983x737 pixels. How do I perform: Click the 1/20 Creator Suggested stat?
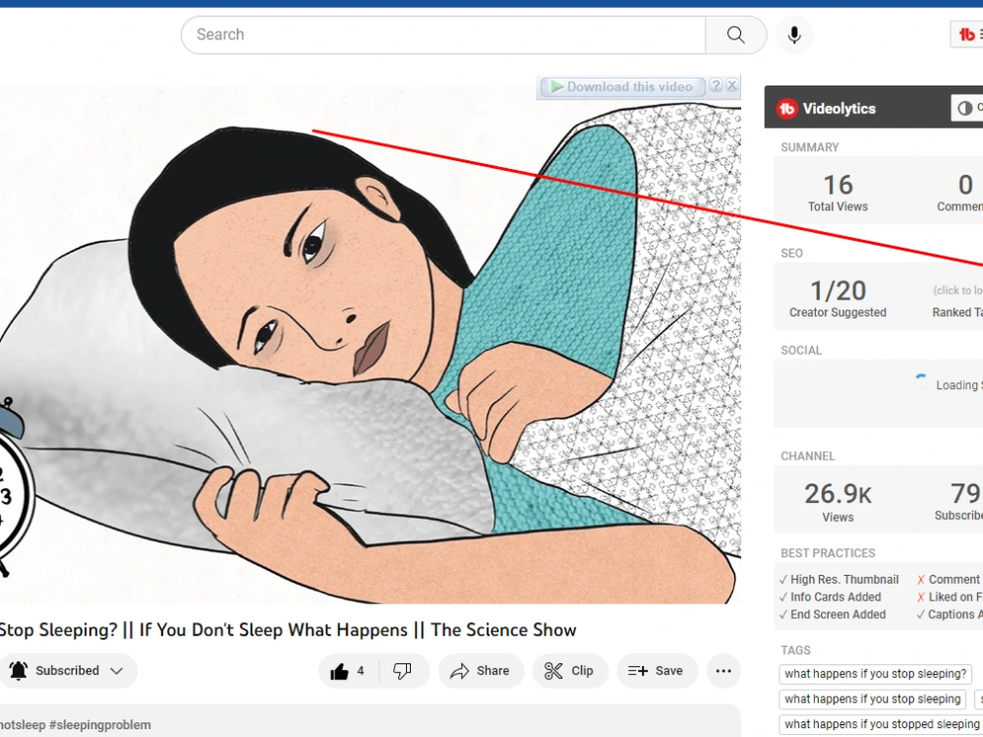click(x=838, y=298)
